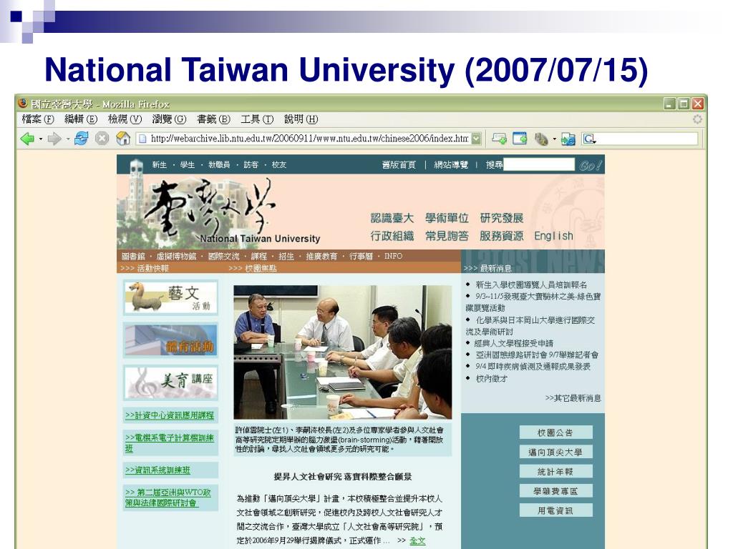This screenshot has height=549, width=733.
Task: Click the browser search box field
Action: [x=646, y=139]
